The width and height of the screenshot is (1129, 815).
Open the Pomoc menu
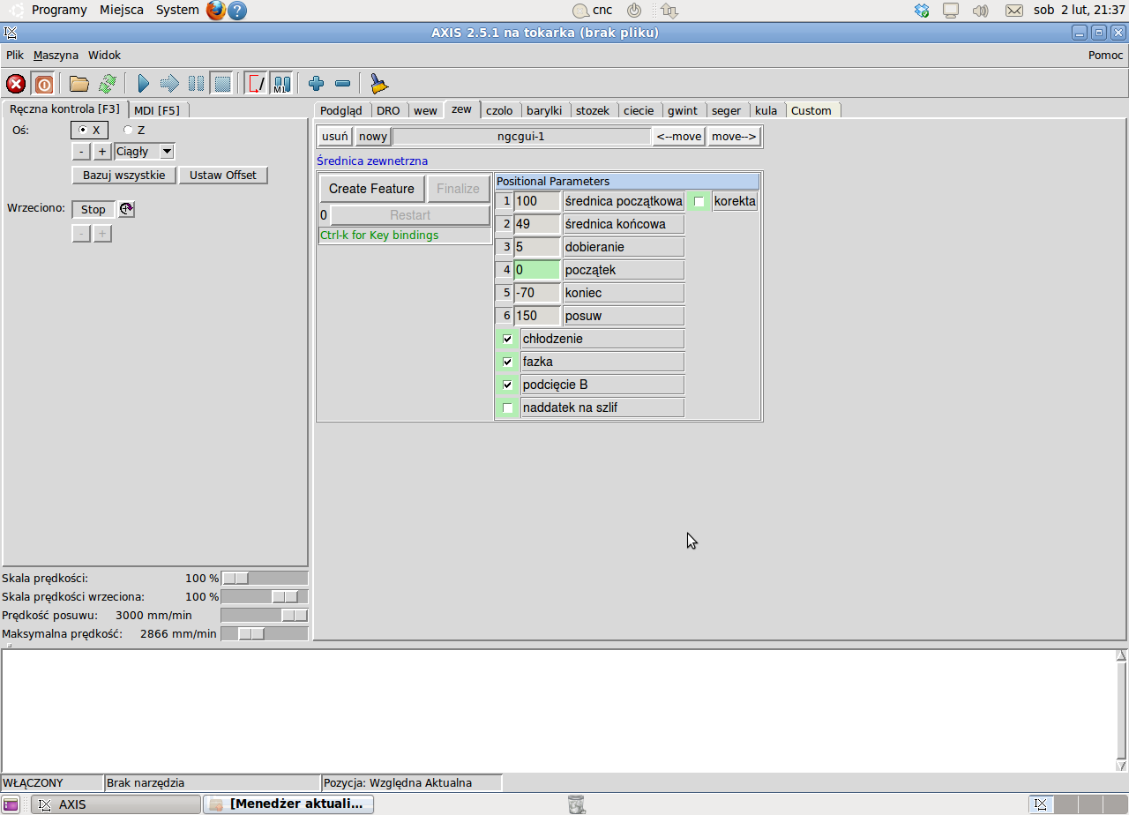(x=1106, y=55)
